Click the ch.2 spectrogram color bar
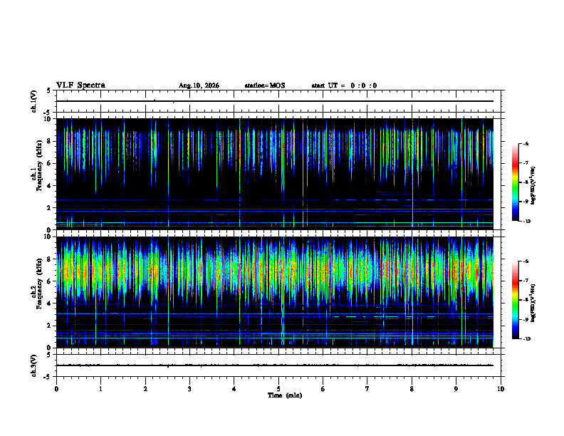 coord(515,300)
